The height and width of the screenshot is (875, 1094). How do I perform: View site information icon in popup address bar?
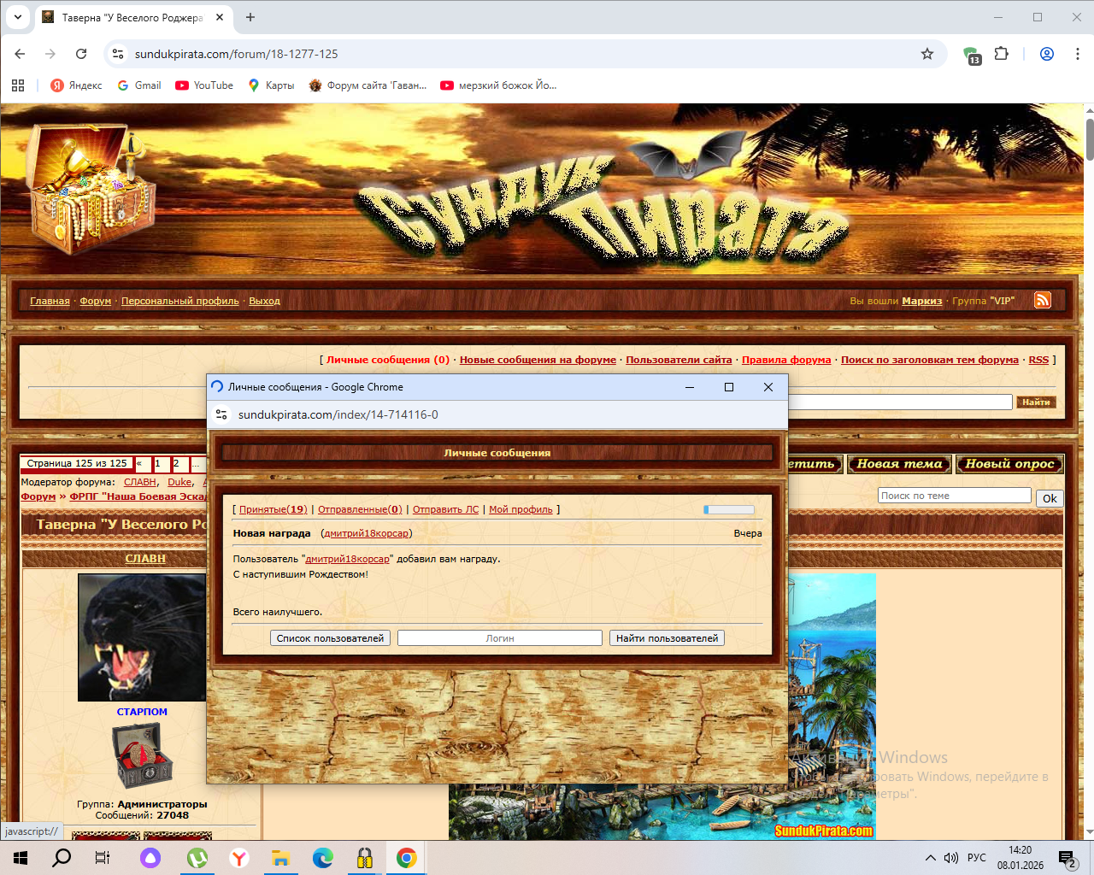coord(221,414)
